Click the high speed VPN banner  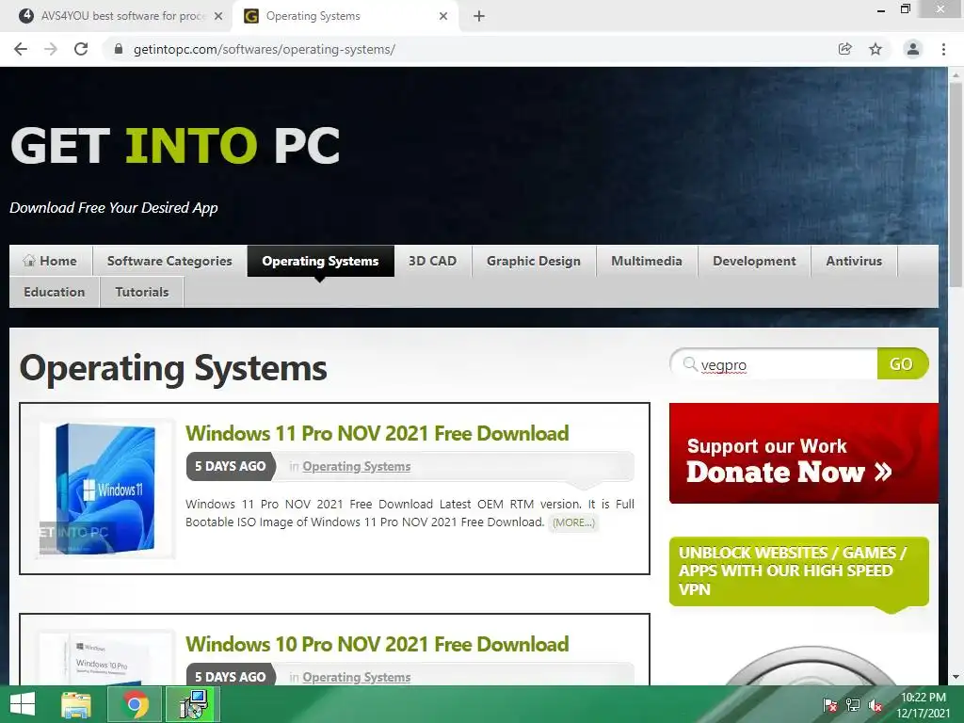click(x=798, y=571)
